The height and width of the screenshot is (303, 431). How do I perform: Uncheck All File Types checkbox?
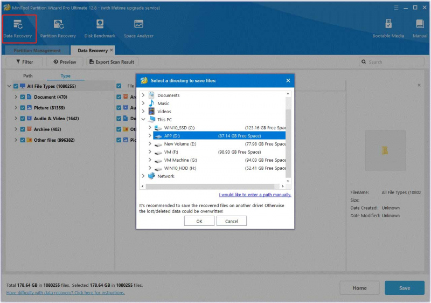tap(16, 86)
